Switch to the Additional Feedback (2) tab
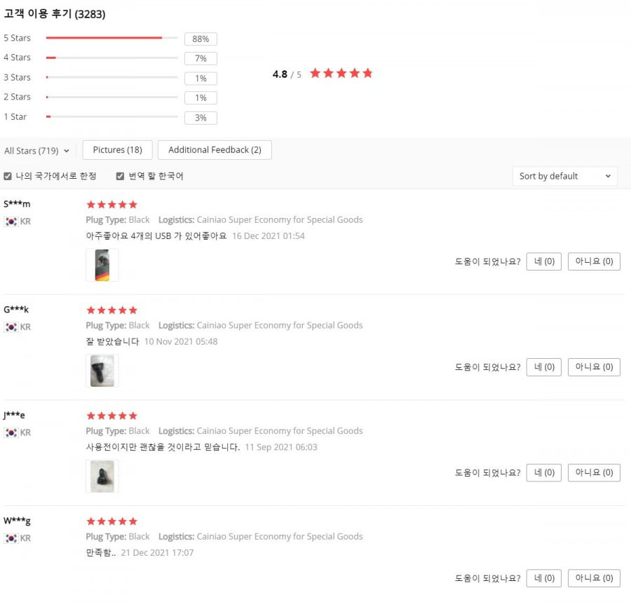 point(215,150)
